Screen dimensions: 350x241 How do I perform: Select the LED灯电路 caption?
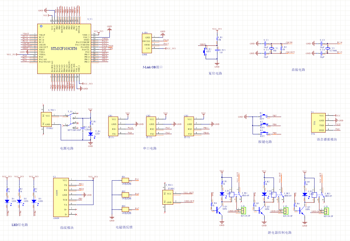(x=20, y=225)
